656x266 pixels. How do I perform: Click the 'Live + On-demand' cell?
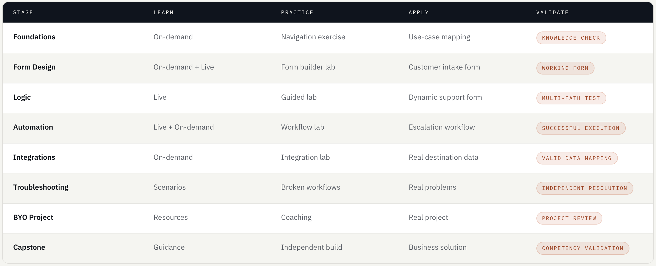pos(184,127)
